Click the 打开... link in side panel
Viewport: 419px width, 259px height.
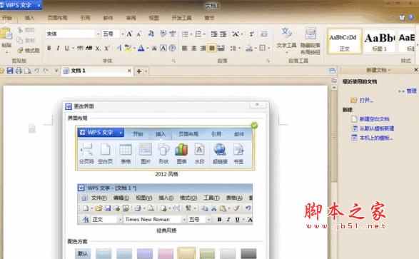(x=366, y=101)
